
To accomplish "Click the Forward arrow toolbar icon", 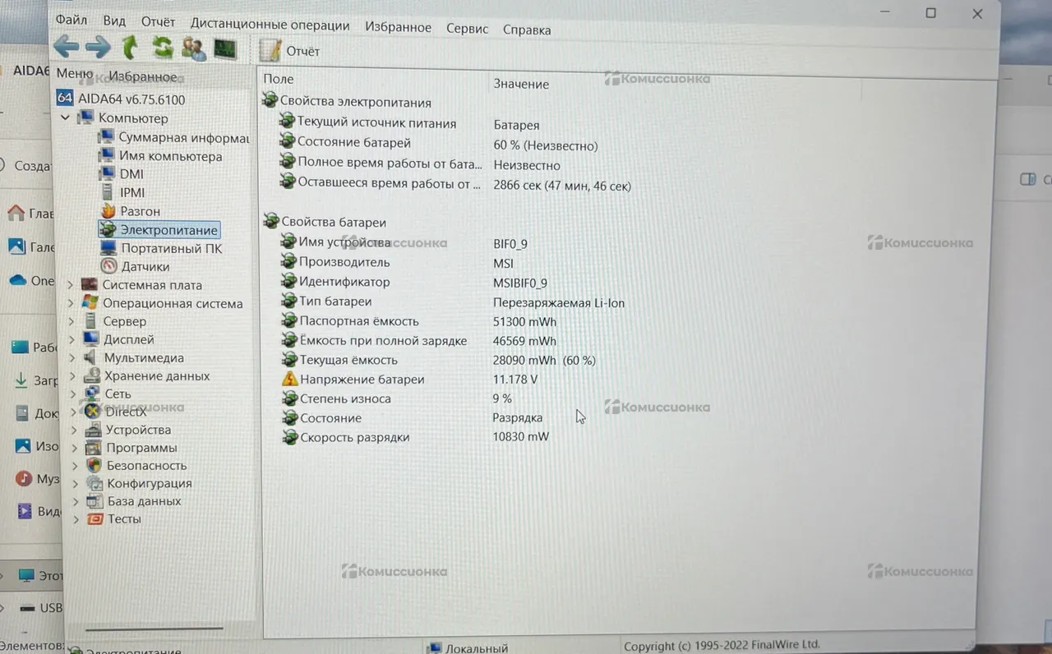I will pos(98,47).
